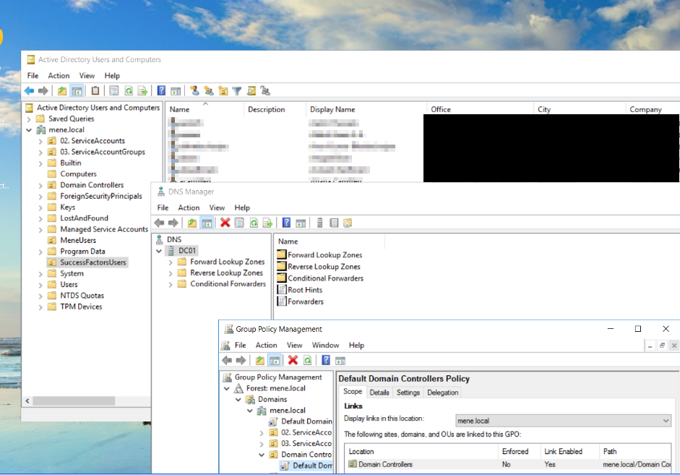The height and width of the screenshot is (475, 680).
Task: Click the help icon in Active Directory toolbar
Action: pyautogui.click(x=161, y=91)
